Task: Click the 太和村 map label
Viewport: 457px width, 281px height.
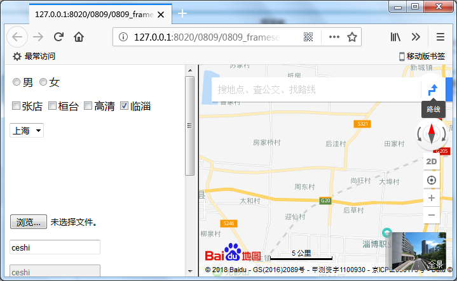Action: pos(250,200)
